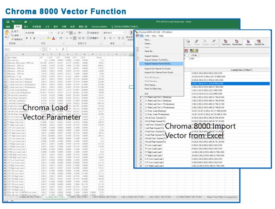Choose Export Ext. Name To Excel... menu item
The height and width of the screenshot is (209, 275).
tap(158, 69)
